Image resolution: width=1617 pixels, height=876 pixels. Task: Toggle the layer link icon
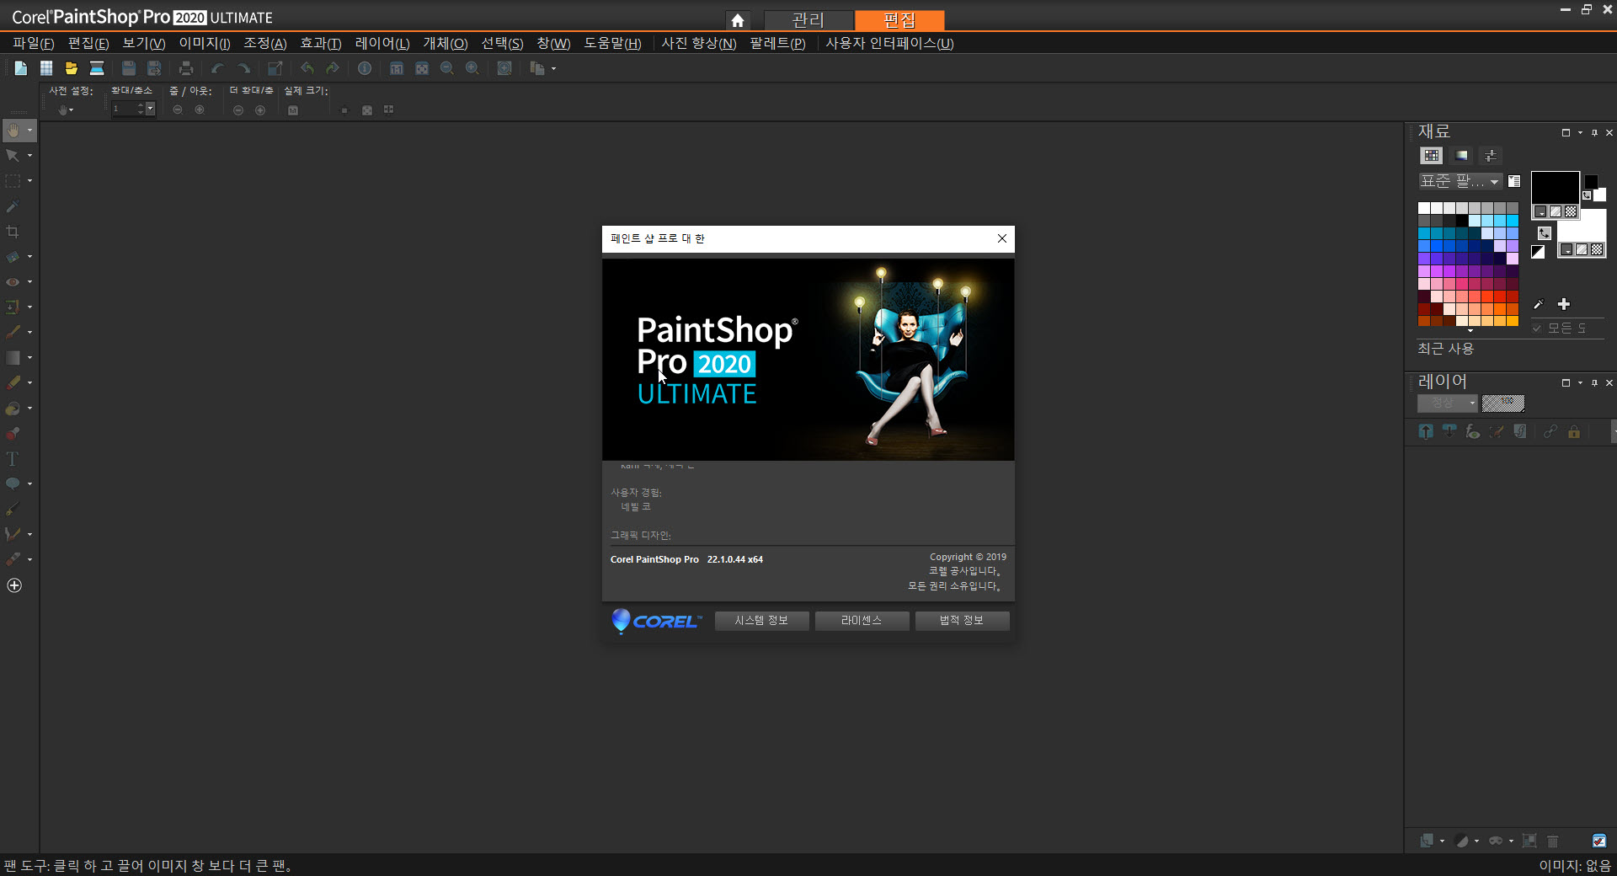point(1550,431)
